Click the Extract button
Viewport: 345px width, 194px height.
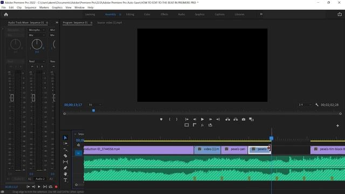(x=236, y=119)
